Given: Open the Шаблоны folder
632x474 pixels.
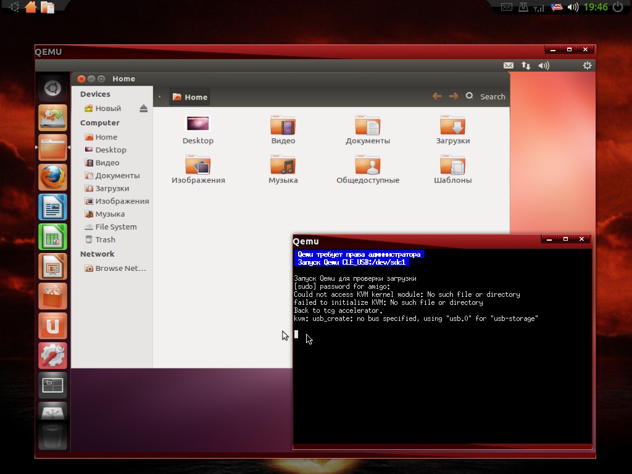Looking at the screenshot, I should pyautogui.click(x=452, y=169).
